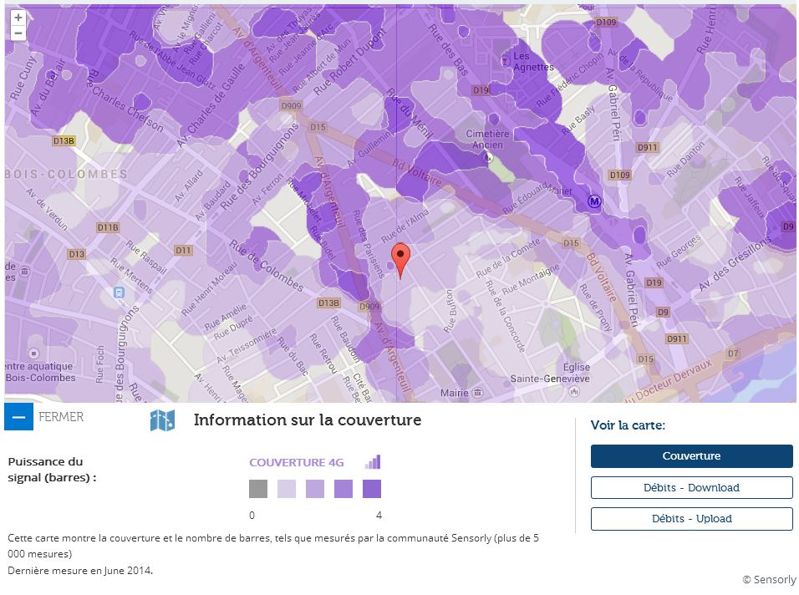Click the Mairie icon on the map
Screen dimensions: 799x595
[x=478, y=392]
